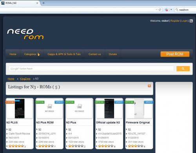Click into the Google Custom Search field
The width and height of the screenshot is (196, 153).
pyautogui.click(x=91, y=68)
